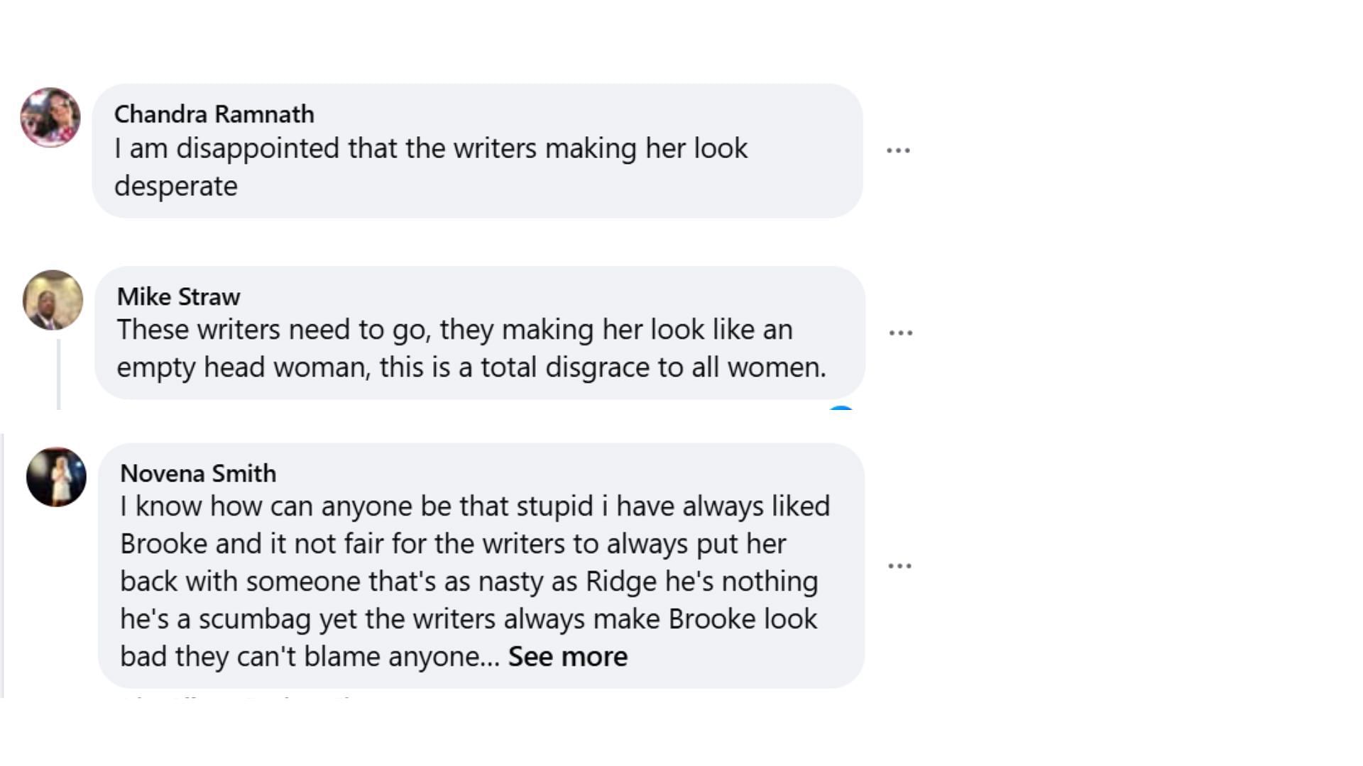Click Mike Straw's comment text bubble
The width and height of the screenshot is (1363, 766).
point(480,333)
